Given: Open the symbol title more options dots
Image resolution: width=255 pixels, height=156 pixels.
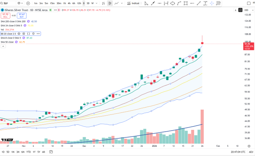Looking at the screenshot, I should pyautogui.click(x=55, y=10).
